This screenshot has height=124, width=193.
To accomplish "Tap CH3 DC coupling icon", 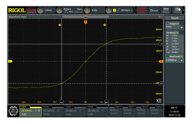I will [x=81, y=110].
